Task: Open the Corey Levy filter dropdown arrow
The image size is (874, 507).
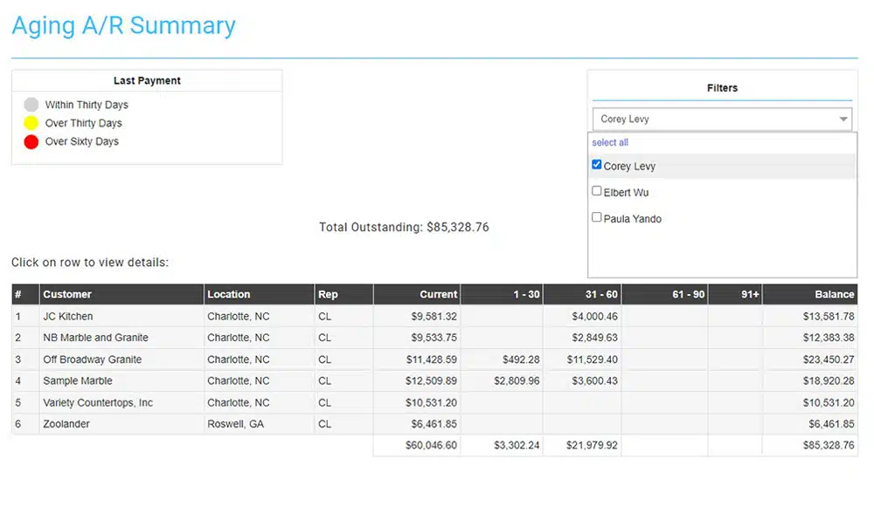Action: point(843,120)
